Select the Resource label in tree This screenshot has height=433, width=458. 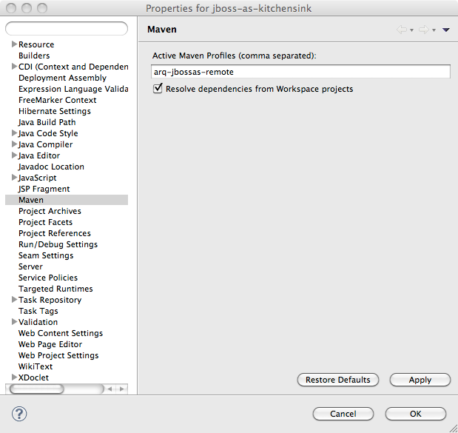pos(36,44)
